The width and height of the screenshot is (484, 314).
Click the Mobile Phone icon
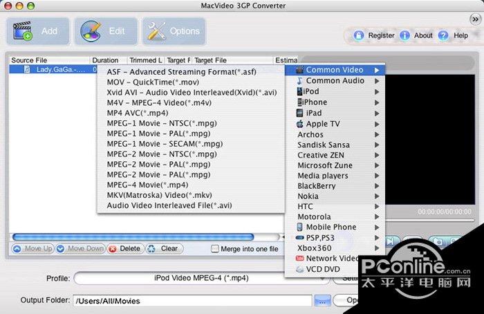pos(299,227)
